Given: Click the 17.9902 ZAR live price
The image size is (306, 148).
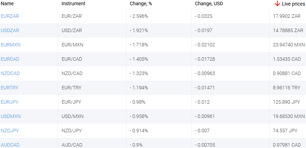Looking at the screenshot, I should (287, 16).
